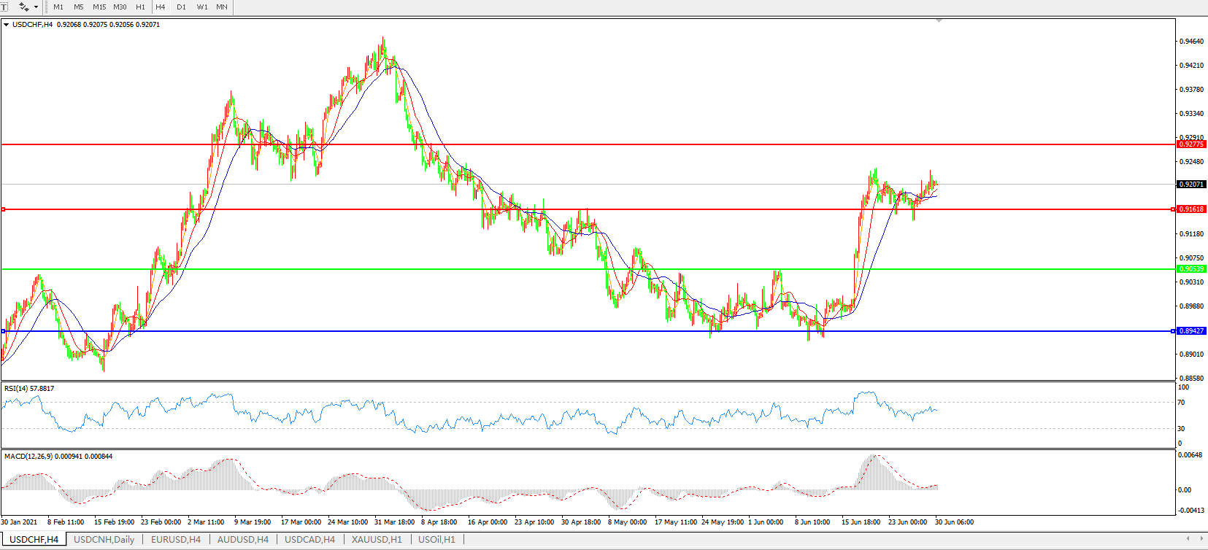The height and width of the screenshot is (550, 1208).
Task: Select the USOil,H1 chart tab
Action: tap(436, 540)
